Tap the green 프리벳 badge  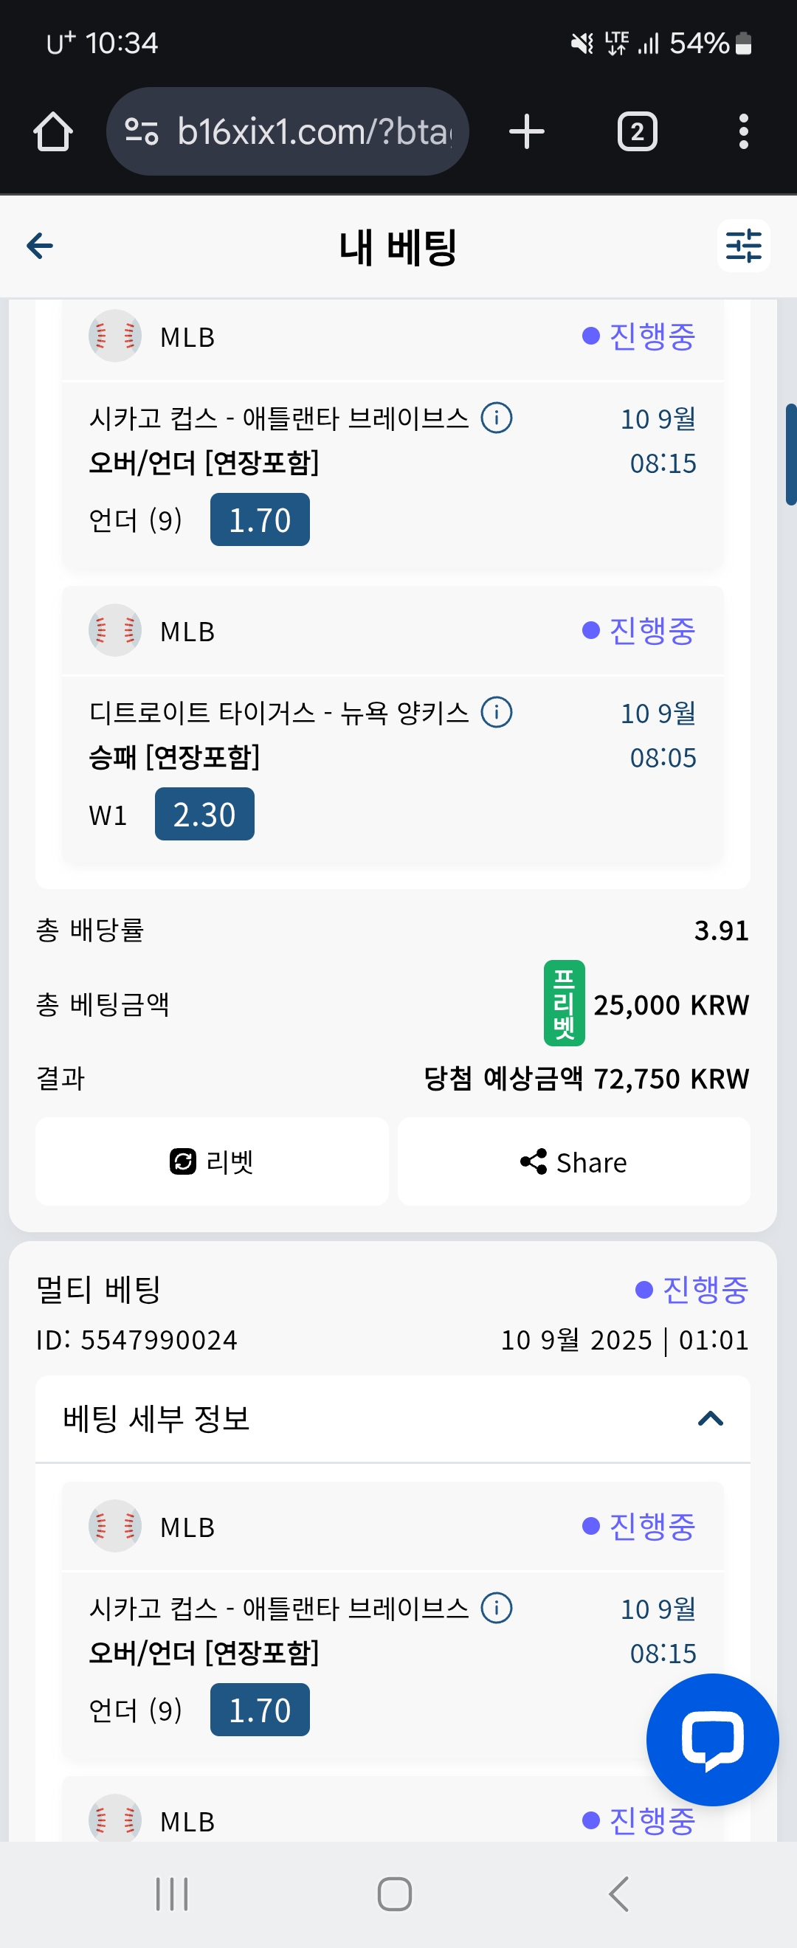tap(564, 1003)
